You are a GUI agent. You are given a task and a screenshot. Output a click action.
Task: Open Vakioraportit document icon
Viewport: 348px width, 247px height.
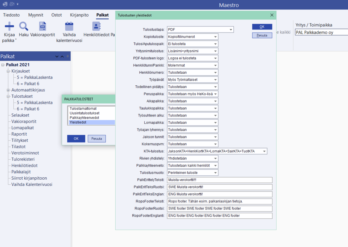coord(43,27)
